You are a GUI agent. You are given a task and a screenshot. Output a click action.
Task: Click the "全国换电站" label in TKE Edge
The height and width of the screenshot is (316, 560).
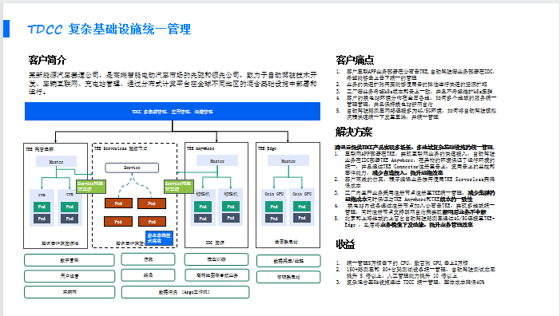coord(286,242)
